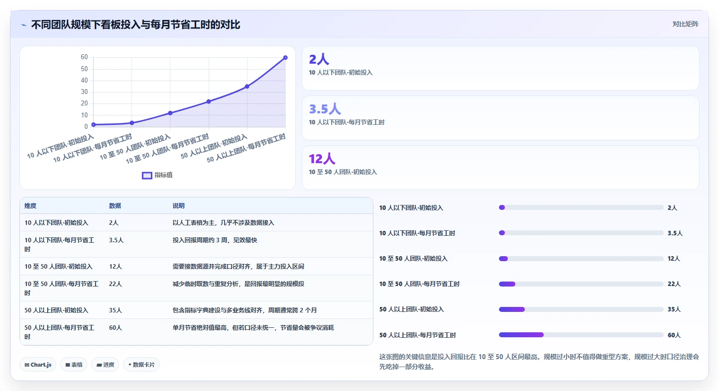
Task: Click the 35人 value beside its progress bar
Action: [674, 309]
